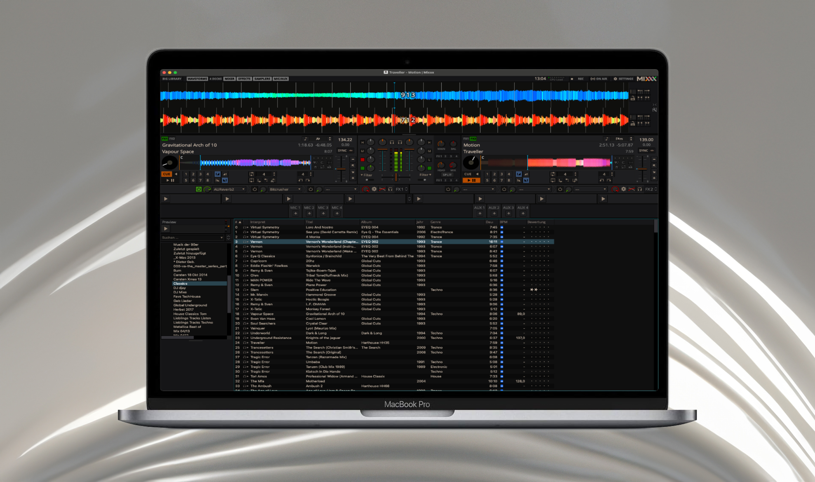Toggle the AUReverb2 effect power button
The height and width of the screenshot is (482, 815).
199,189
